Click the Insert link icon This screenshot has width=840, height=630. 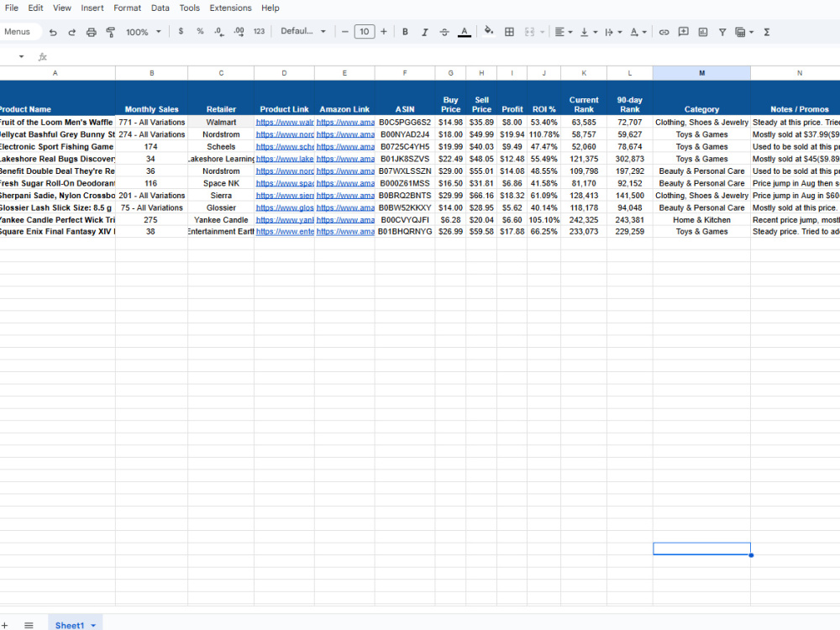(664, 32)
